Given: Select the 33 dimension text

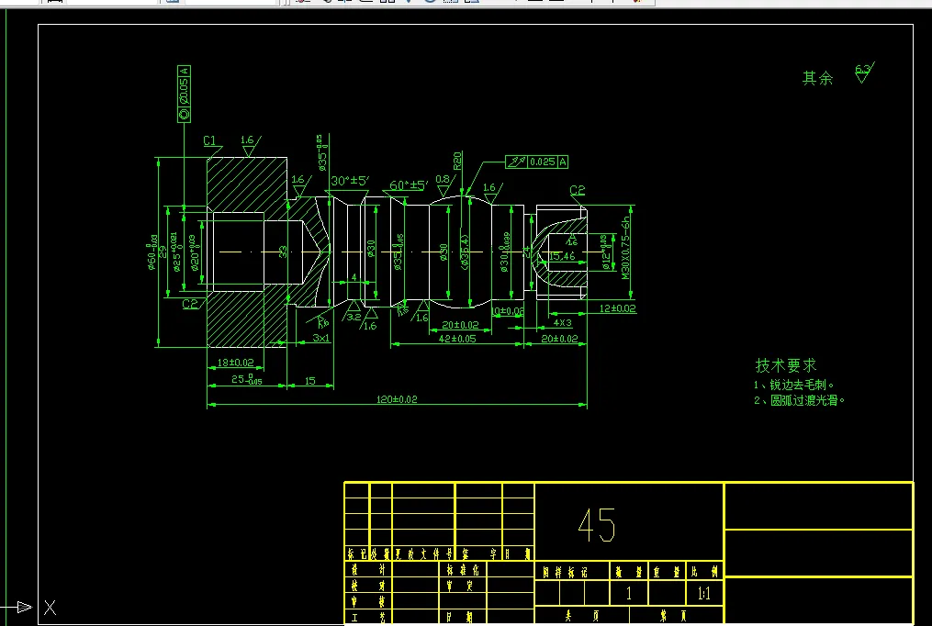Looking at the screenshot, I should pyautogui.click(x=283, y=252).
